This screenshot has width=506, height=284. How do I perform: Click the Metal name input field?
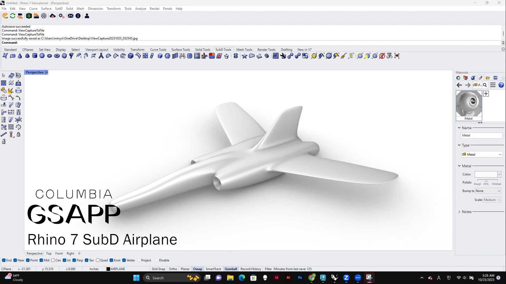481,135
